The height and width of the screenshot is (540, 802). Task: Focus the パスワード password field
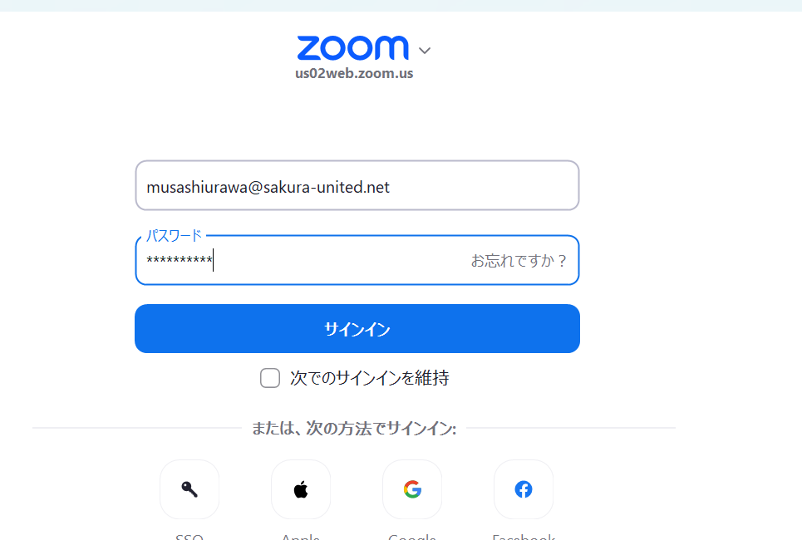tap(357, 260)
